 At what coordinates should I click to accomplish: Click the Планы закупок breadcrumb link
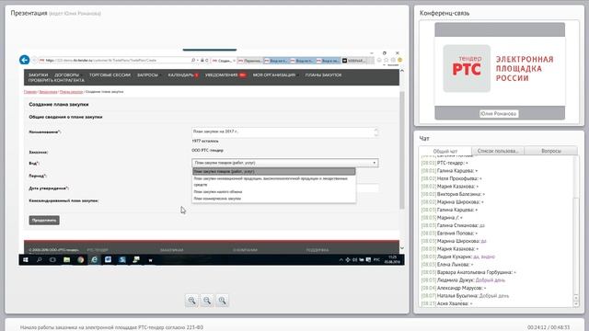pyautogui.click(x=71, y=92)
